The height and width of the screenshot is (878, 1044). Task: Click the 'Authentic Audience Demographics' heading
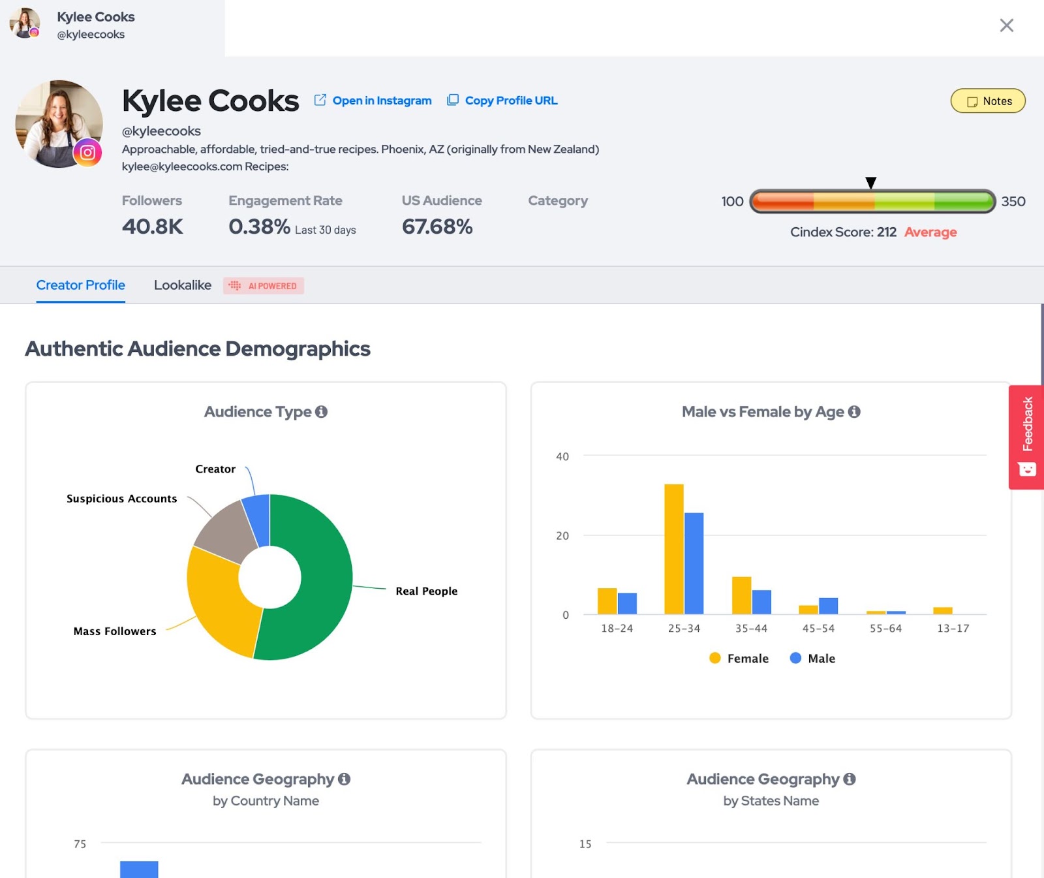click(x=198, y=349)
